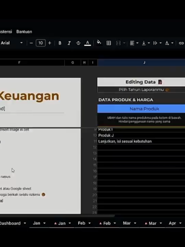Select column I header

pos(92,62)
